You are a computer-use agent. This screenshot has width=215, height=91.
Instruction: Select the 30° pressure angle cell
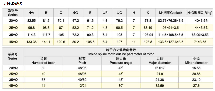pos(121,86)
